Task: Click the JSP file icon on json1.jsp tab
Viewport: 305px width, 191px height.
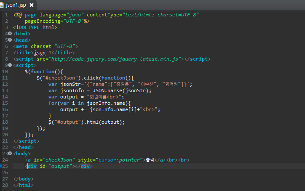Action: coord(2,5)
